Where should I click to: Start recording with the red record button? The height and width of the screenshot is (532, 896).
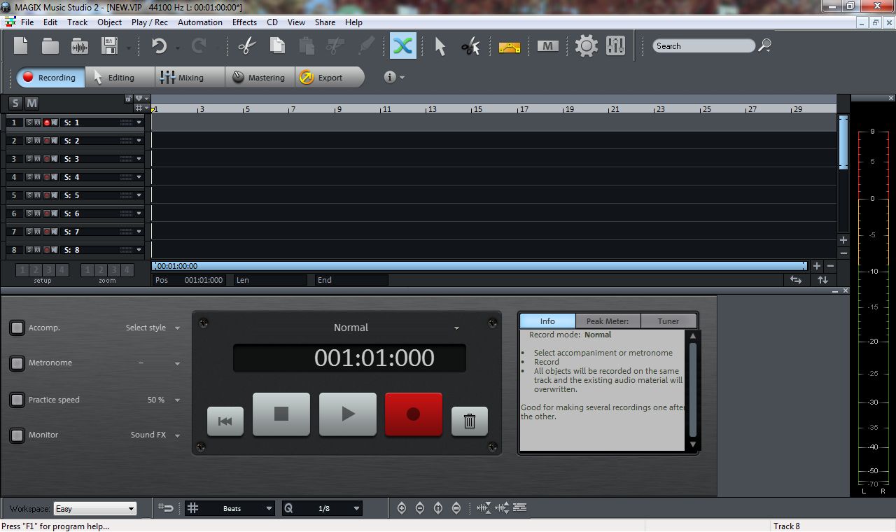click(413, 414)
